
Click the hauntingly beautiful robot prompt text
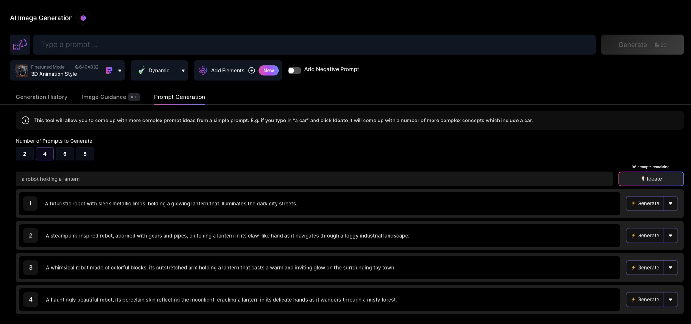221,300
